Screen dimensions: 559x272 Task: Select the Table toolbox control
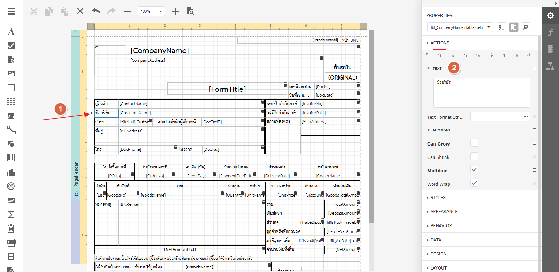click(x=11, y=102)
